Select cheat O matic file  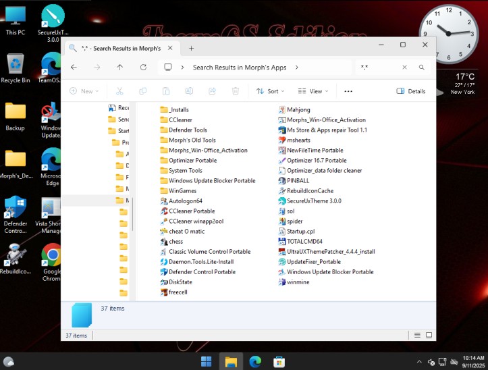tap(182, 232)
